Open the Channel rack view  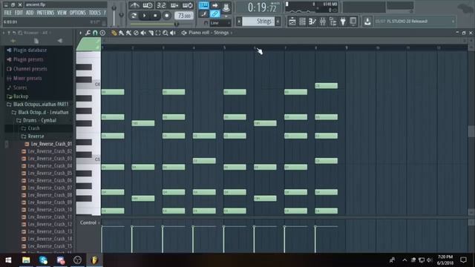[x=302, y=22]
